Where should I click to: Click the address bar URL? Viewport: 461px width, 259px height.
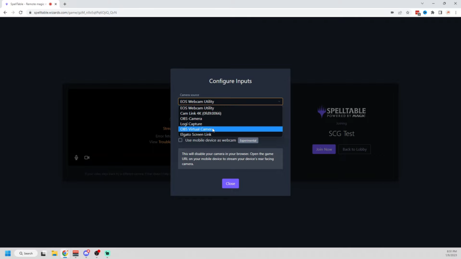(75, 13)
